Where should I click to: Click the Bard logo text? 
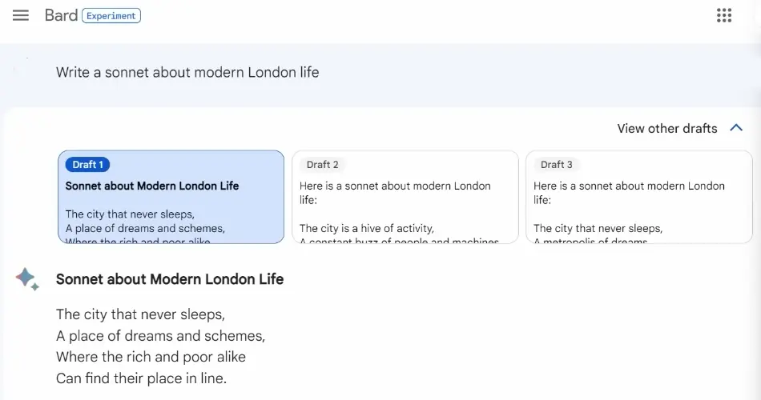[x=61, y=15]
